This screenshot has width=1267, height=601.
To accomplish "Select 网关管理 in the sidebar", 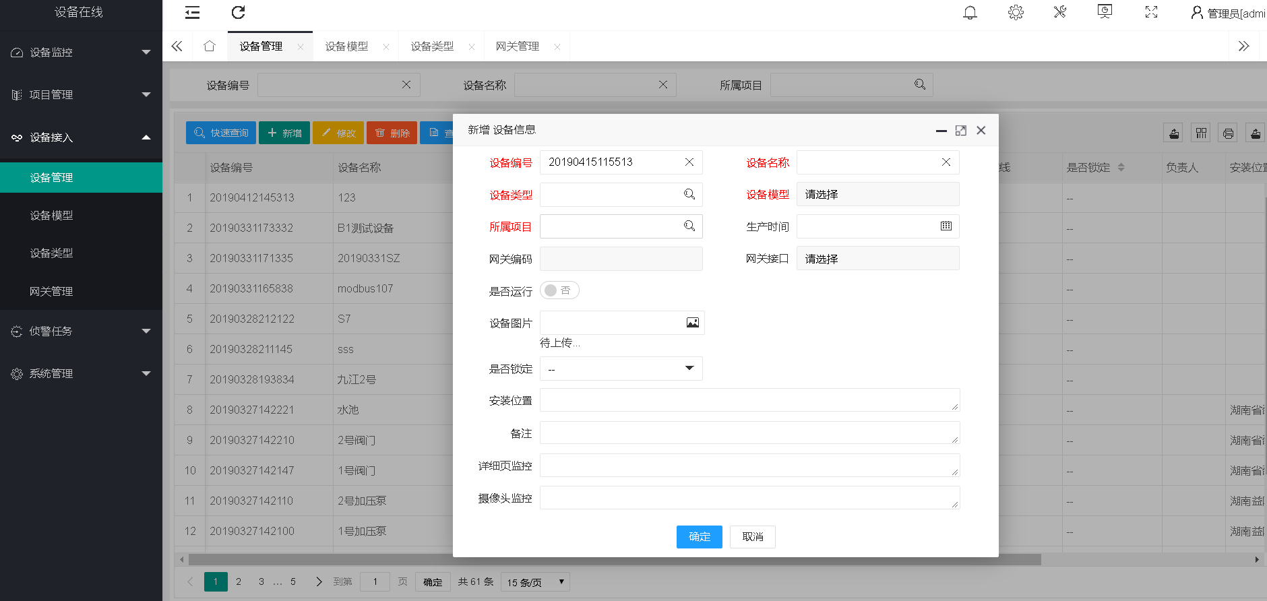I will coord(81,291).
